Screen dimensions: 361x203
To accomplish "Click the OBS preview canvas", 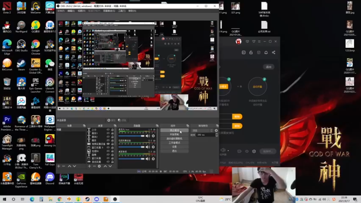I will pyautogui.click(x=137, y=65).
